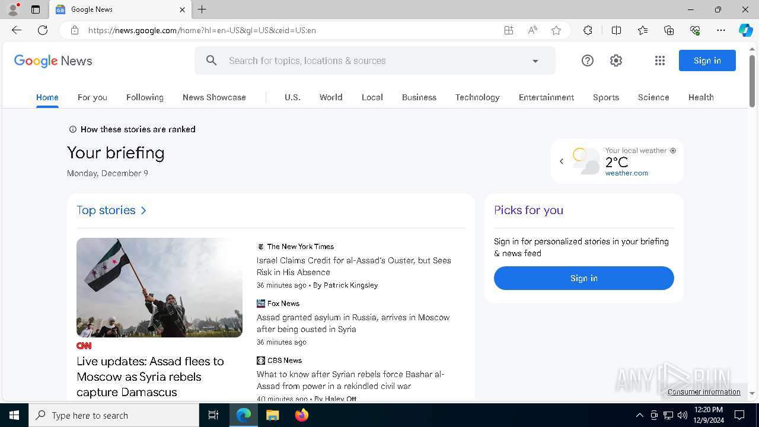Click the Google News logo

[53, 60]
